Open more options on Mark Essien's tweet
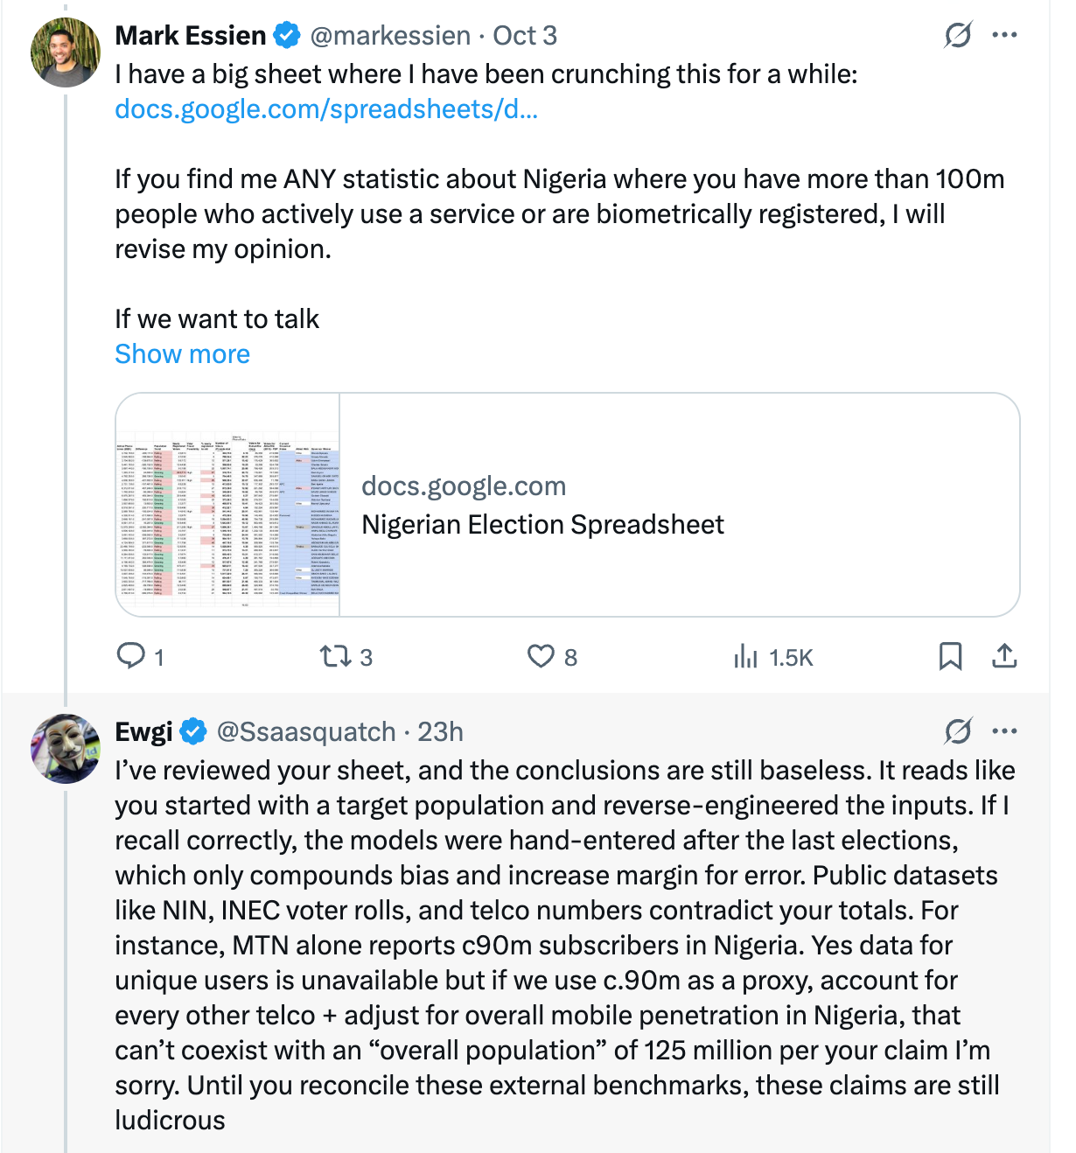The height and width of the screenshot is (1153, 1076). point(1004,35)
